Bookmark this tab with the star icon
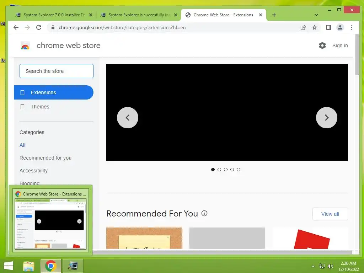 (315, 28)
